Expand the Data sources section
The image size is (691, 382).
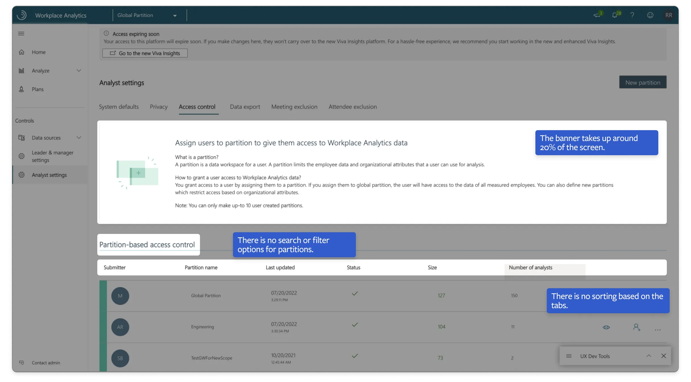tap(79, 138)
